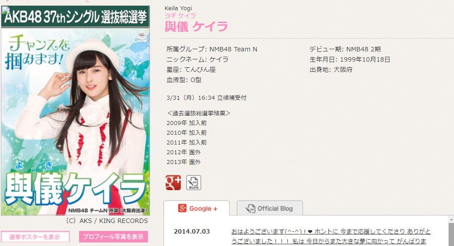This screenshot has width=454, height=246.
Task: Click the Google+ logo inside the tab
Action: click(x=182, y=208)
